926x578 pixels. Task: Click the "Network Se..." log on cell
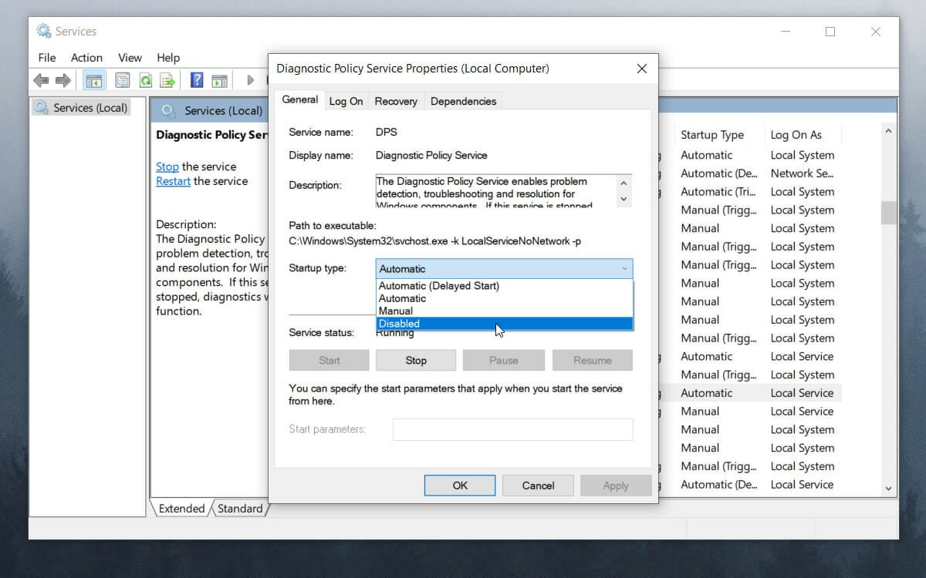tap(802, 173)
